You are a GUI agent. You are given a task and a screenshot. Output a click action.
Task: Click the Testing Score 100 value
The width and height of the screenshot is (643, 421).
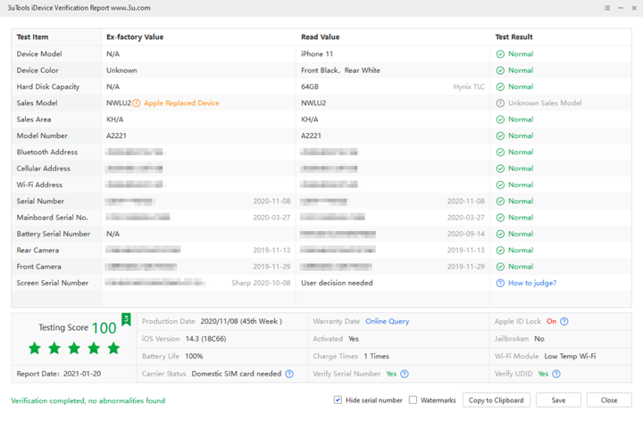104,328
